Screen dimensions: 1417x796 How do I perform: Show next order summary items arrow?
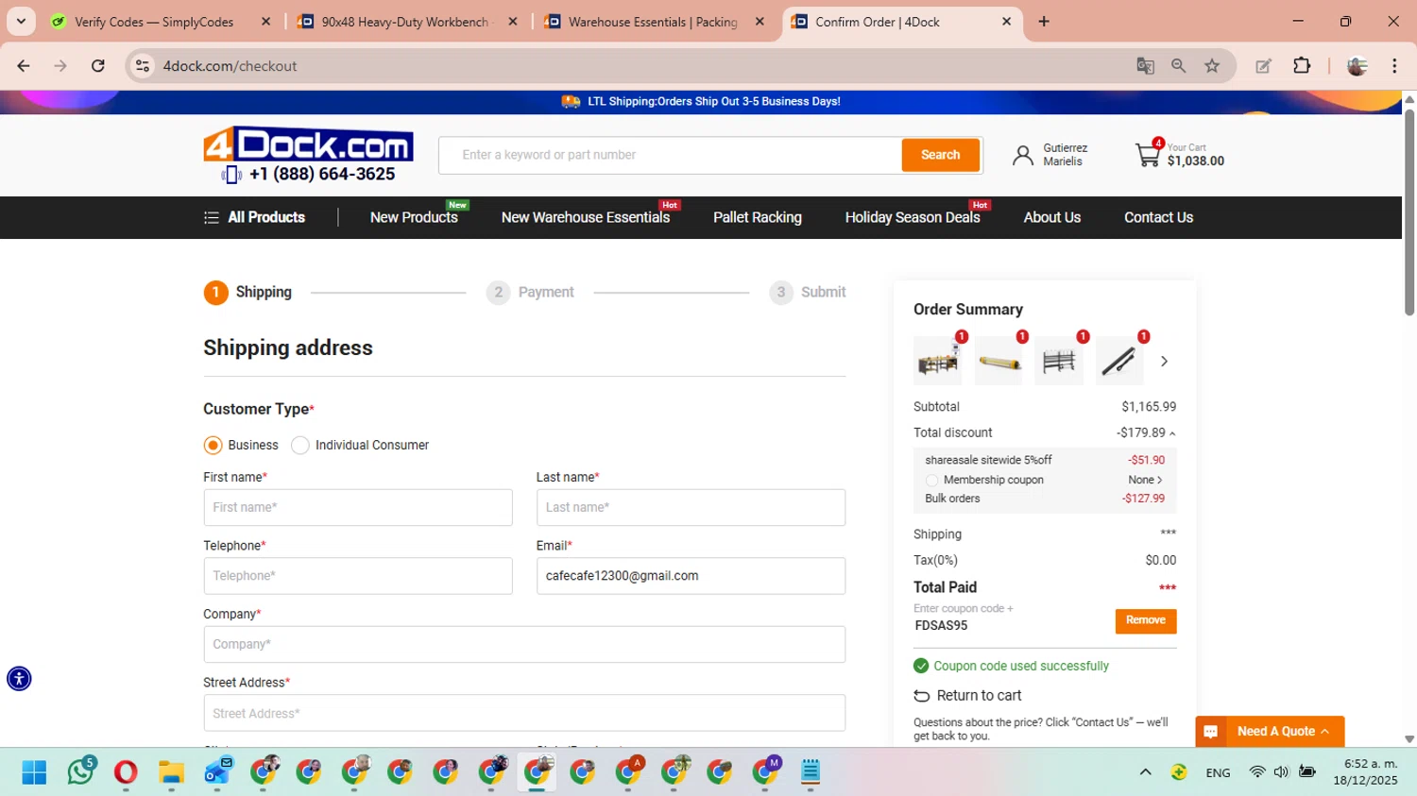point(1164,361)
